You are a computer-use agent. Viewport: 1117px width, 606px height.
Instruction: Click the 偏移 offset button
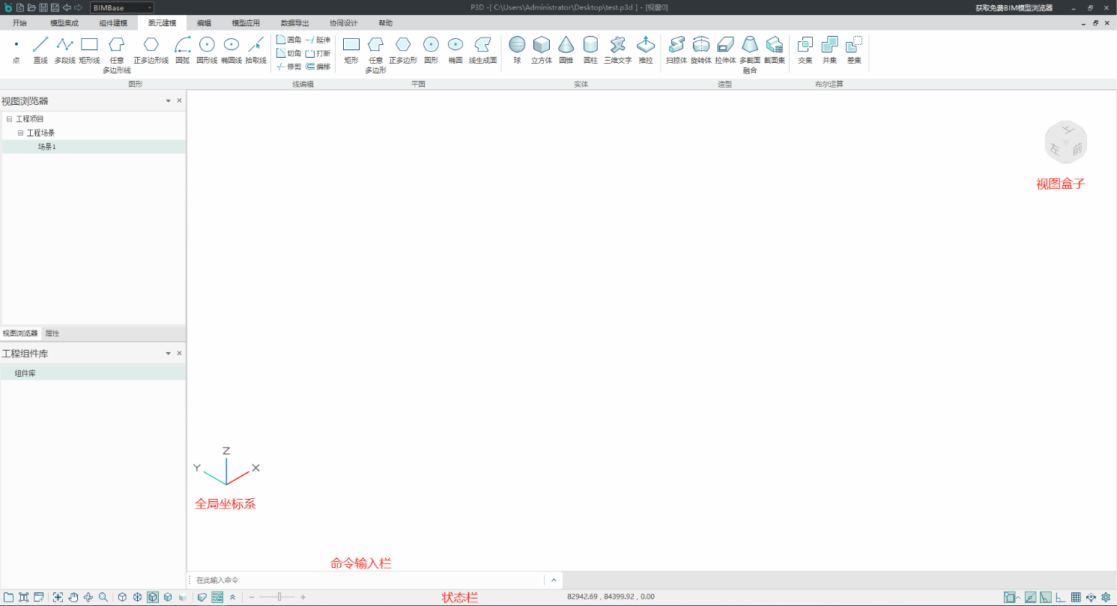click(318, 67)
